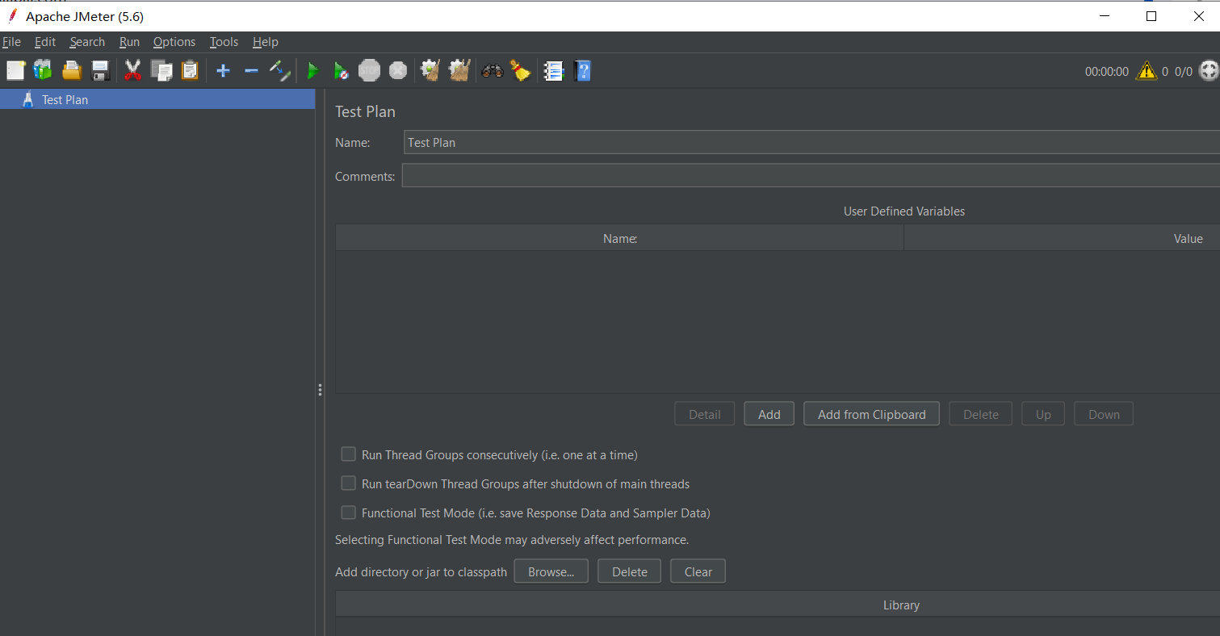Click the Open file folder icon
This screenshot has width=1220, height=636.
[72, 71]
